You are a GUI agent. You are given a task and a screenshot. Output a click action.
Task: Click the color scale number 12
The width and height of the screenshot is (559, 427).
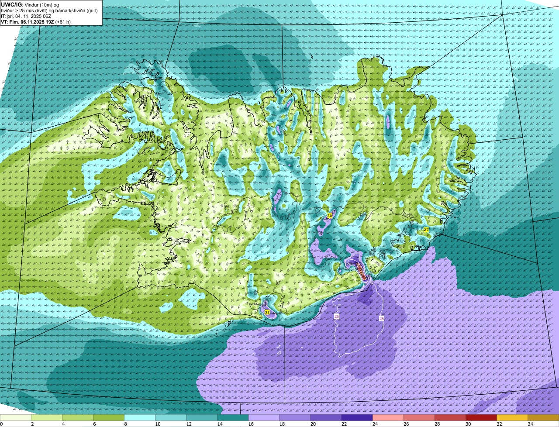click(x=188, y=424)
